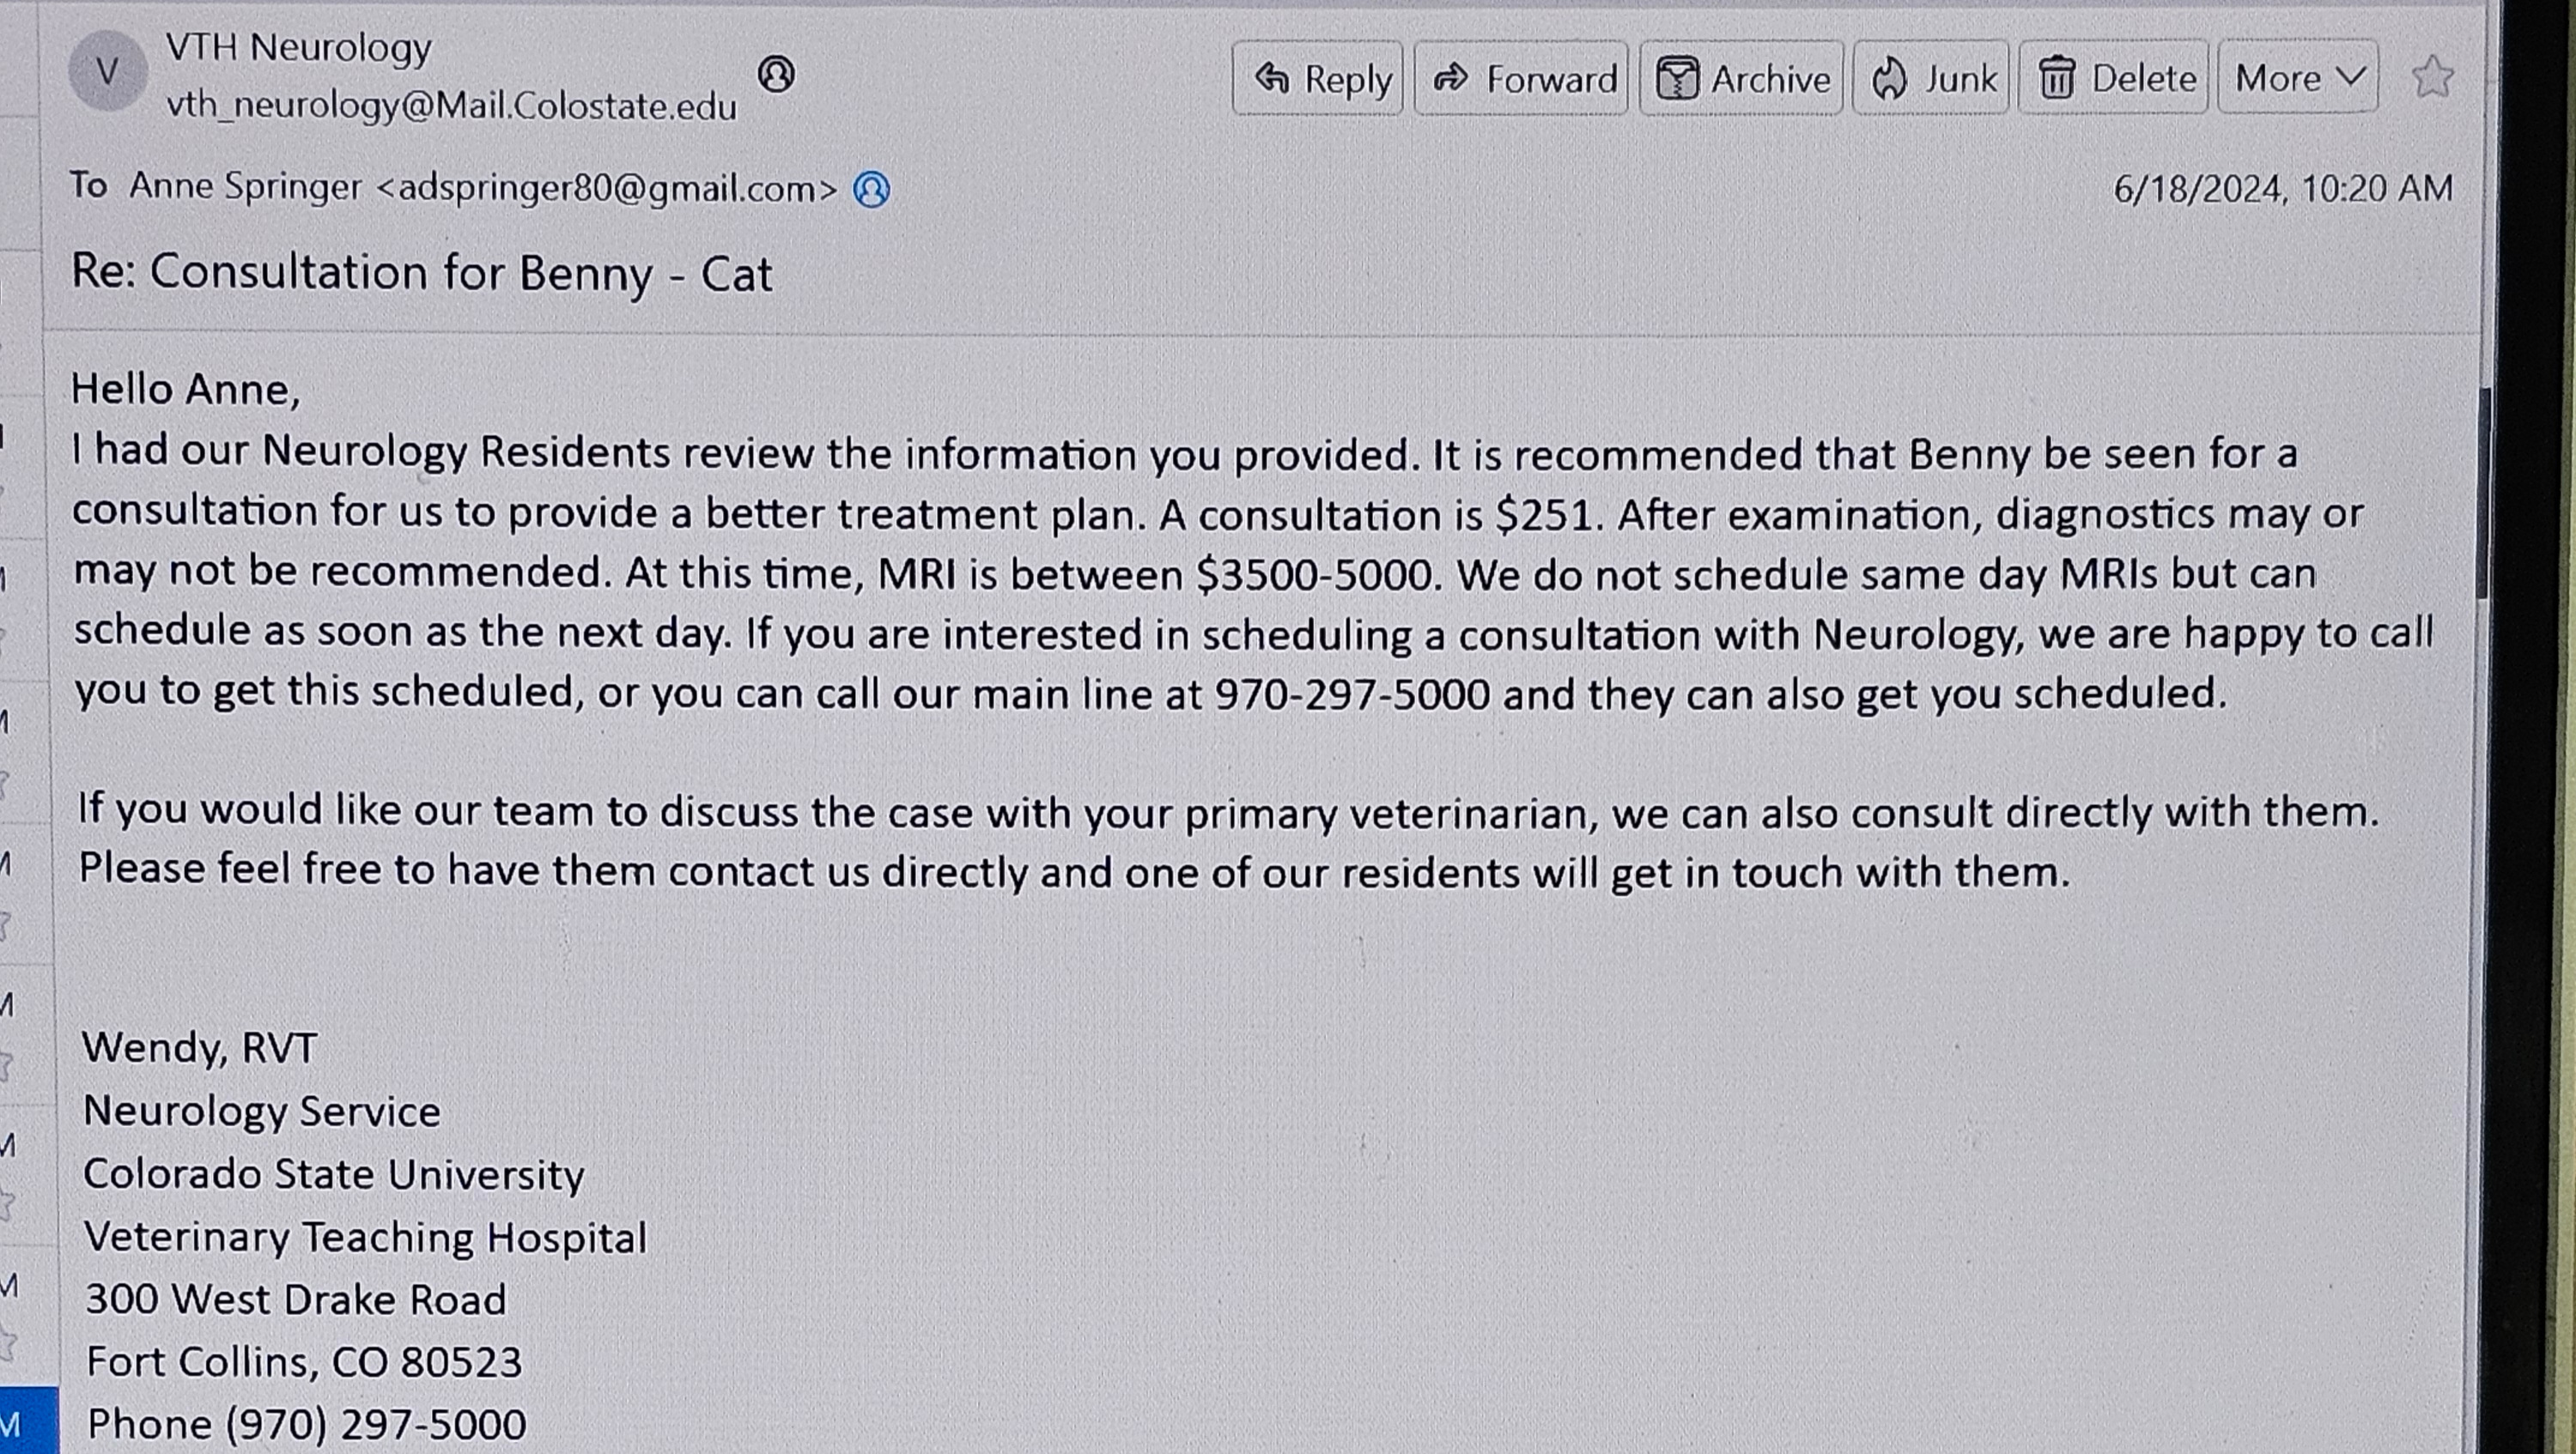Click the message date 6/18/2024, 10:20 AM

point(2282,189)
